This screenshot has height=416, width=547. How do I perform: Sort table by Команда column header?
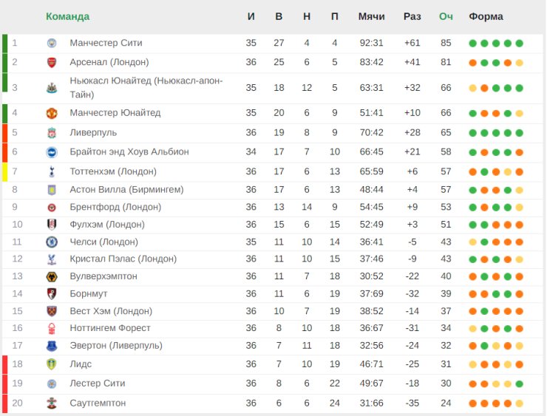coord(68,16)
